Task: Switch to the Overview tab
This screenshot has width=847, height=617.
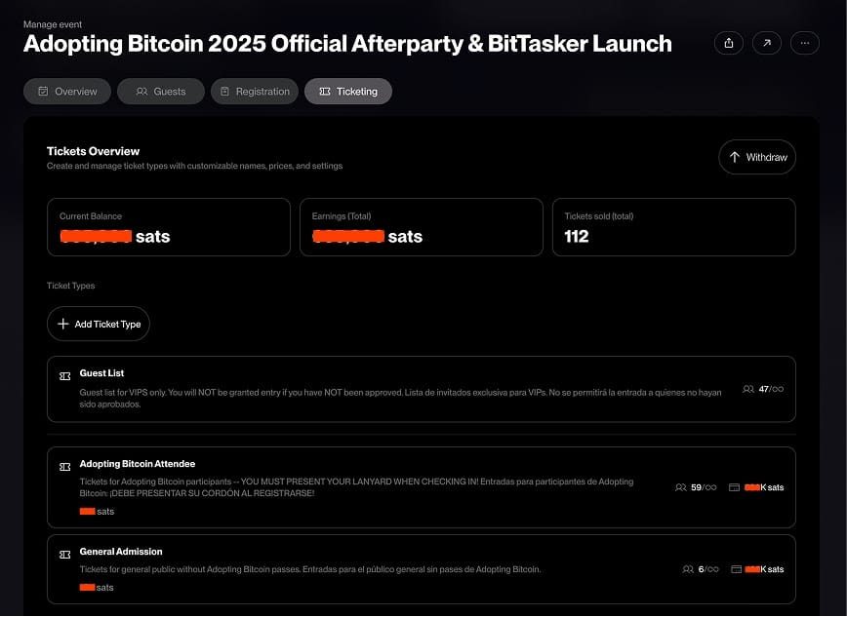Action: (67, 92)
